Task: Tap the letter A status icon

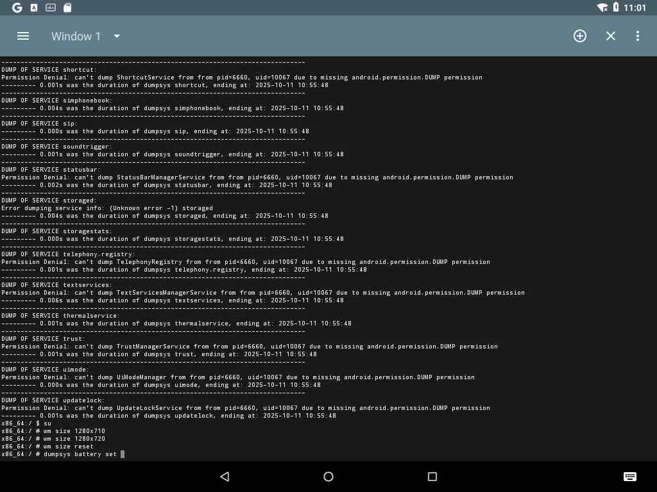Action: [34, 8]
